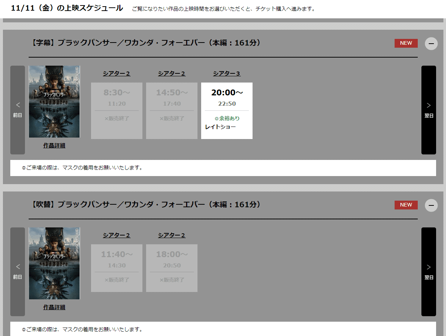Viewport: 446px width, 336px height.
Task: Go to 前日 in the 吹替 section
Action: click(x=18, y=272)
